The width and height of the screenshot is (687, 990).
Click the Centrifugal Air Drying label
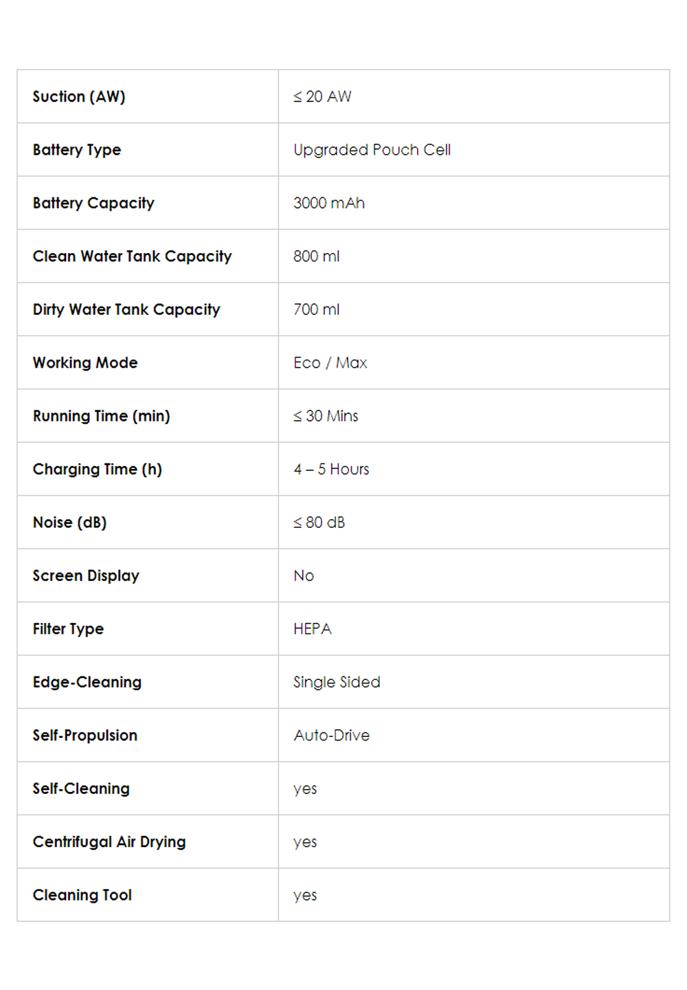pyautogui.click(x=109, y=842)
